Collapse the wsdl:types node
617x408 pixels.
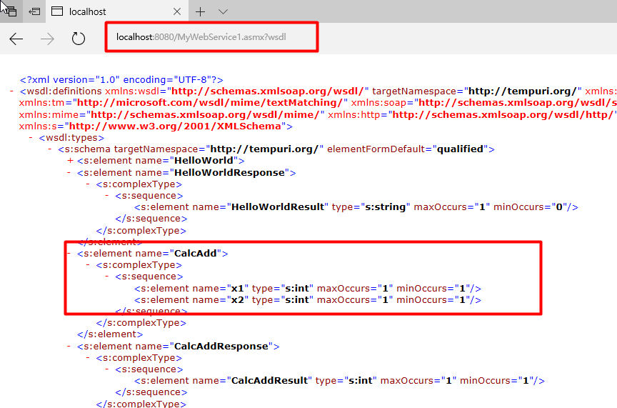click(x=31, y=138)
